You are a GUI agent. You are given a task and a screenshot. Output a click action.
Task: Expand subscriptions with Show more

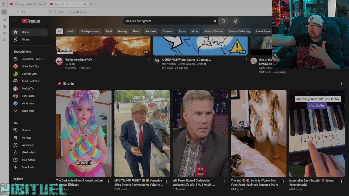click(x=29, y=111)
